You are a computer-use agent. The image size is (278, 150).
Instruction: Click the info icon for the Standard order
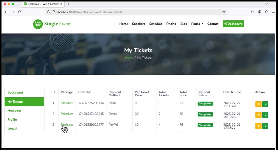265,104
